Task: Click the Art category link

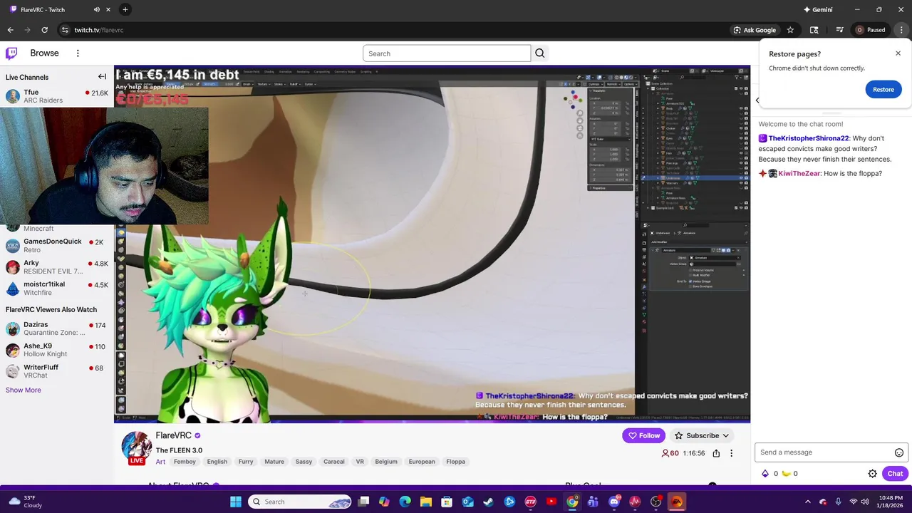Action: point(160,462)
